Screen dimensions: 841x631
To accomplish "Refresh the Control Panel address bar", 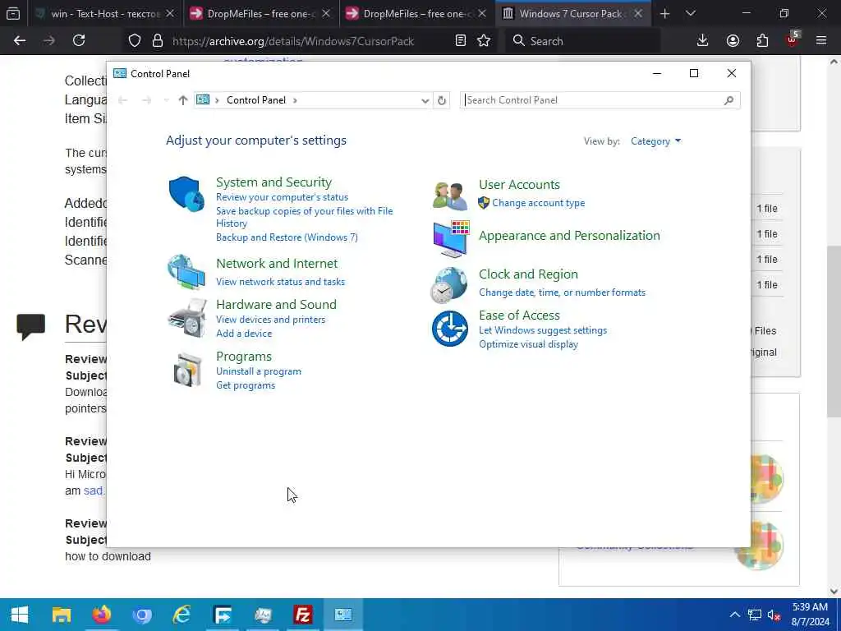I will (x=441, y=100).
